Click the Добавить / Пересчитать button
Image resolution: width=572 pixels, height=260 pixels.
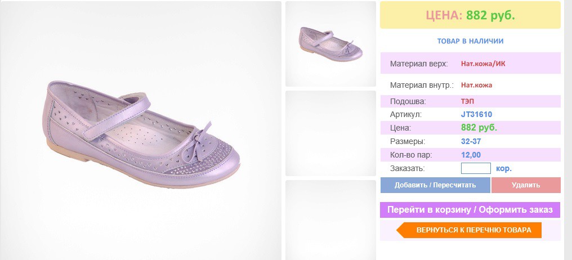435,185
